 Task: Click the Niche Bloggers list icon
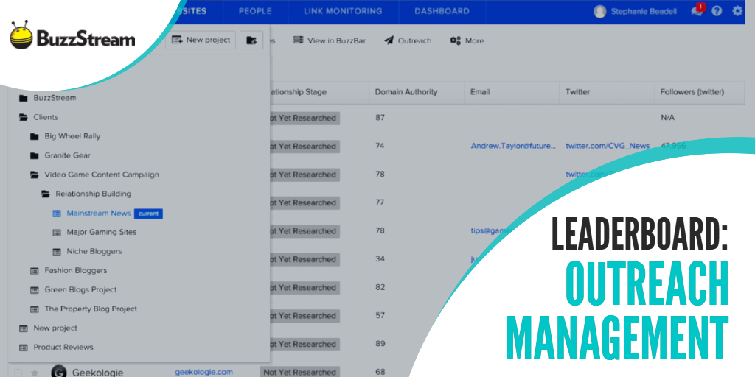pyautogui.click(x=57, y=252)
